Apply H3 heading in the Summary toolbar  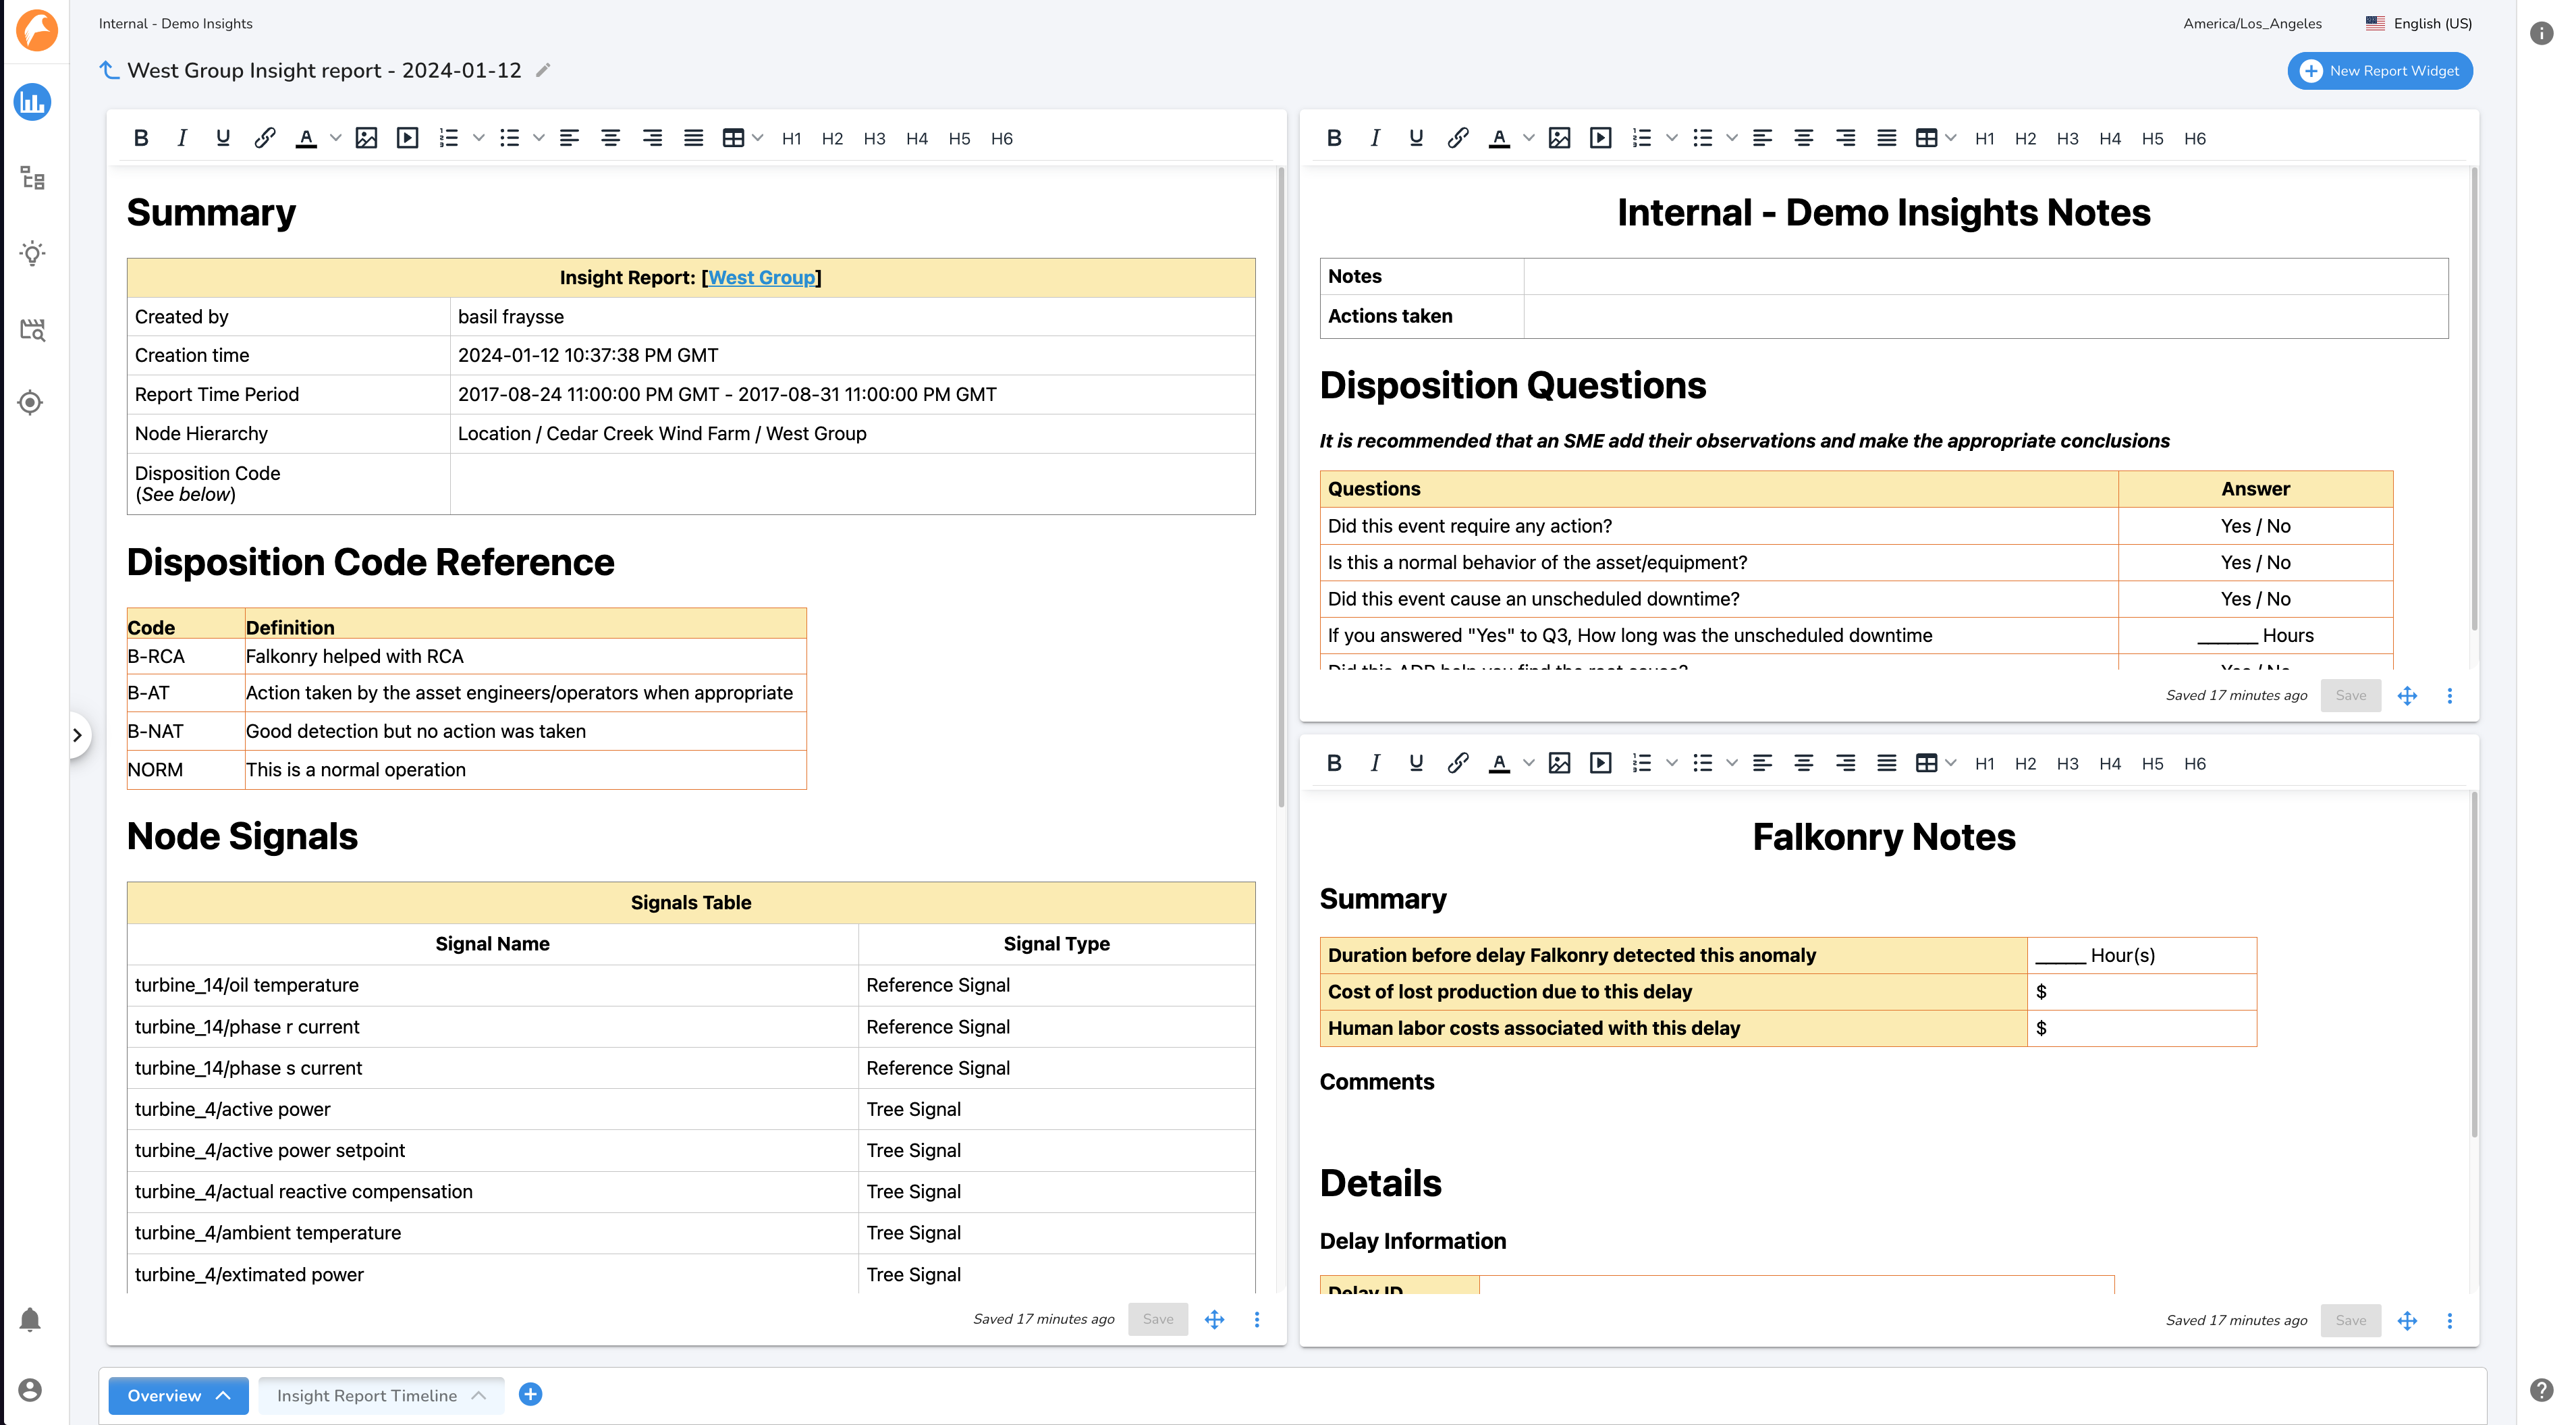pos(874,138)
